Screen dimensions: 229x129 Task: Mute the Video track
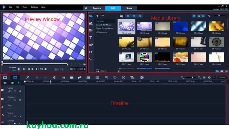click(15, 91)
